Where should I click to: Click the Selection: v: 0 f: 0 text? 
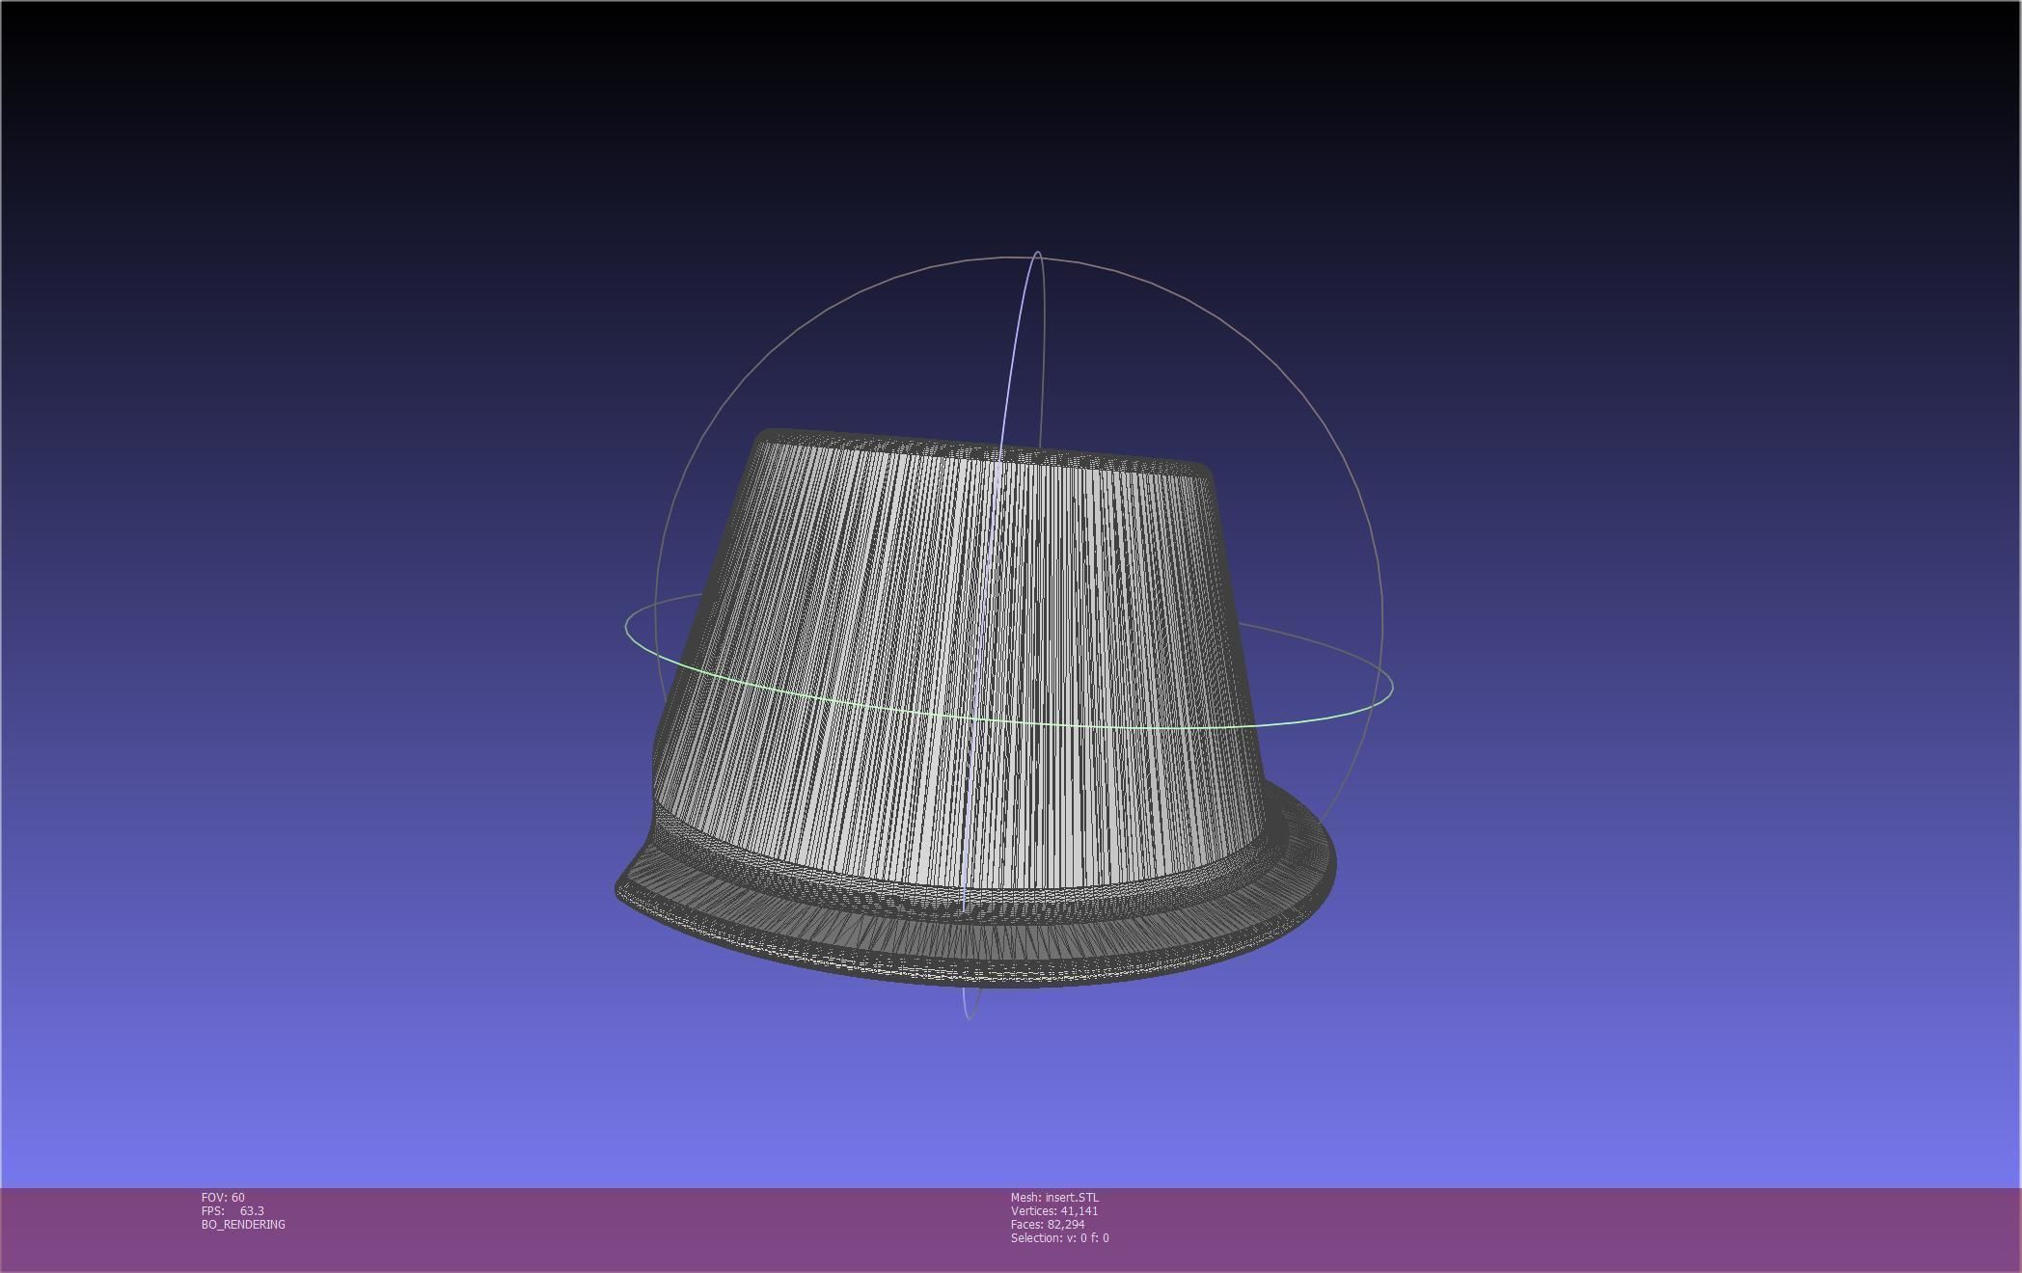[1059, 1237]
